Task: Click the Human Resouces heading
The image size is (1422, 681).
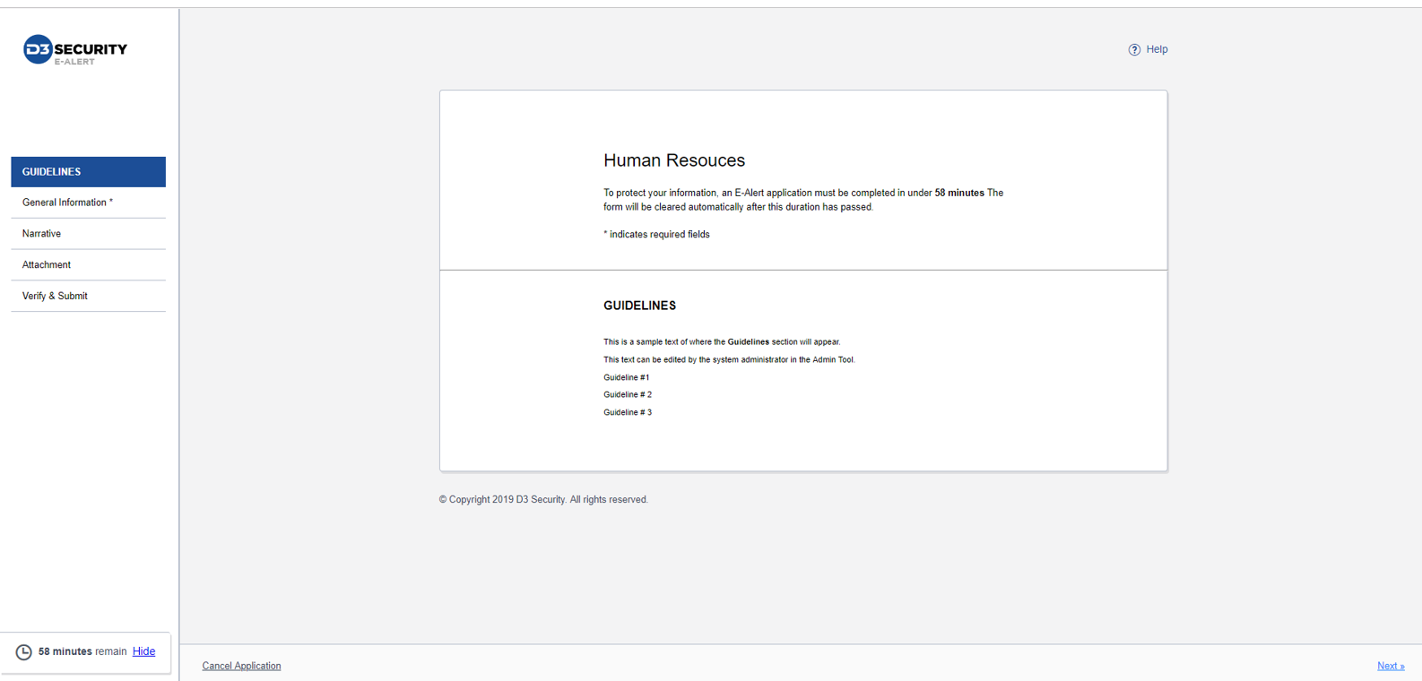Action: point(673,160)
